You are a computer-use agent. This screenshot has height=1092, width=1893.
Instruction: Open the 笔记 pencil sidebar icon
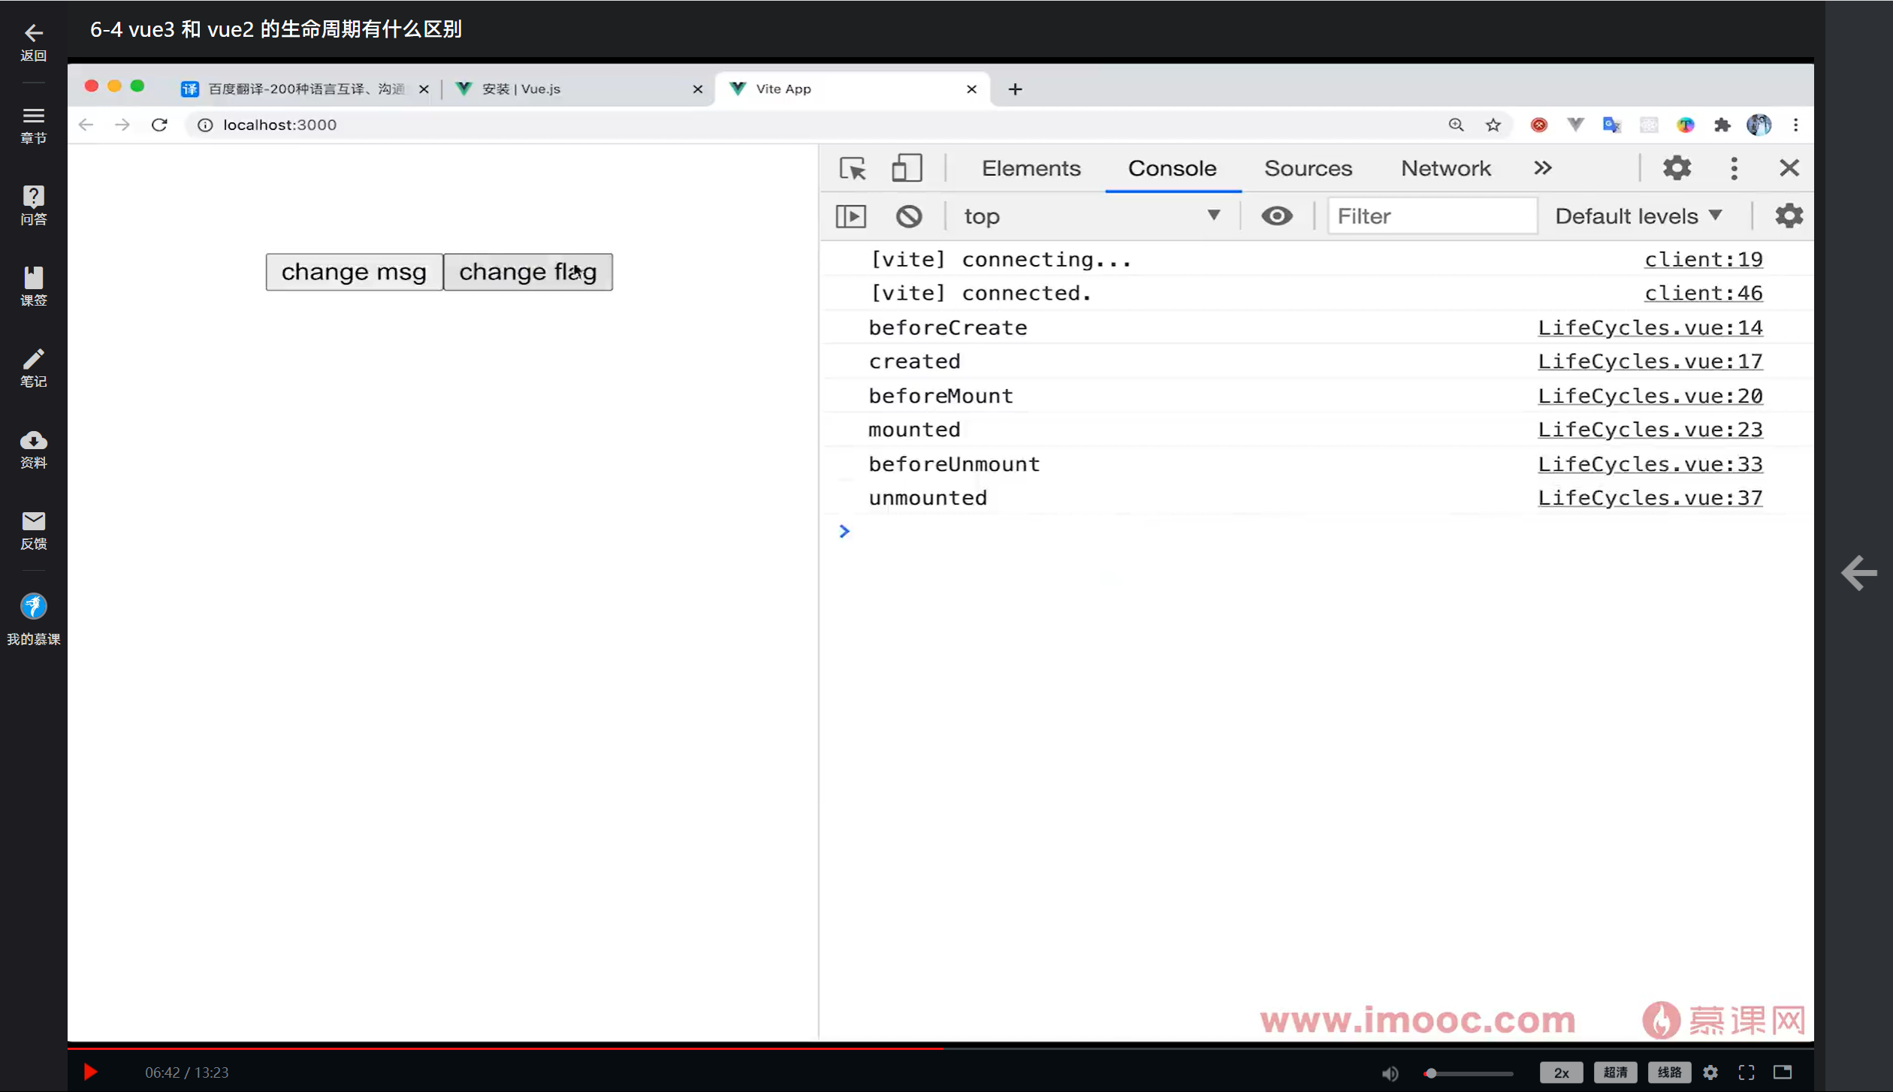point(33,367)
